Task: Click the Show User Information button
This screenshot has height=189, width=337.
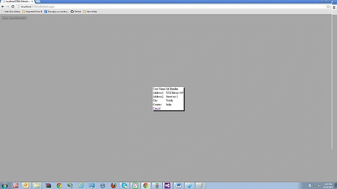Action: (x=14, y=18)
